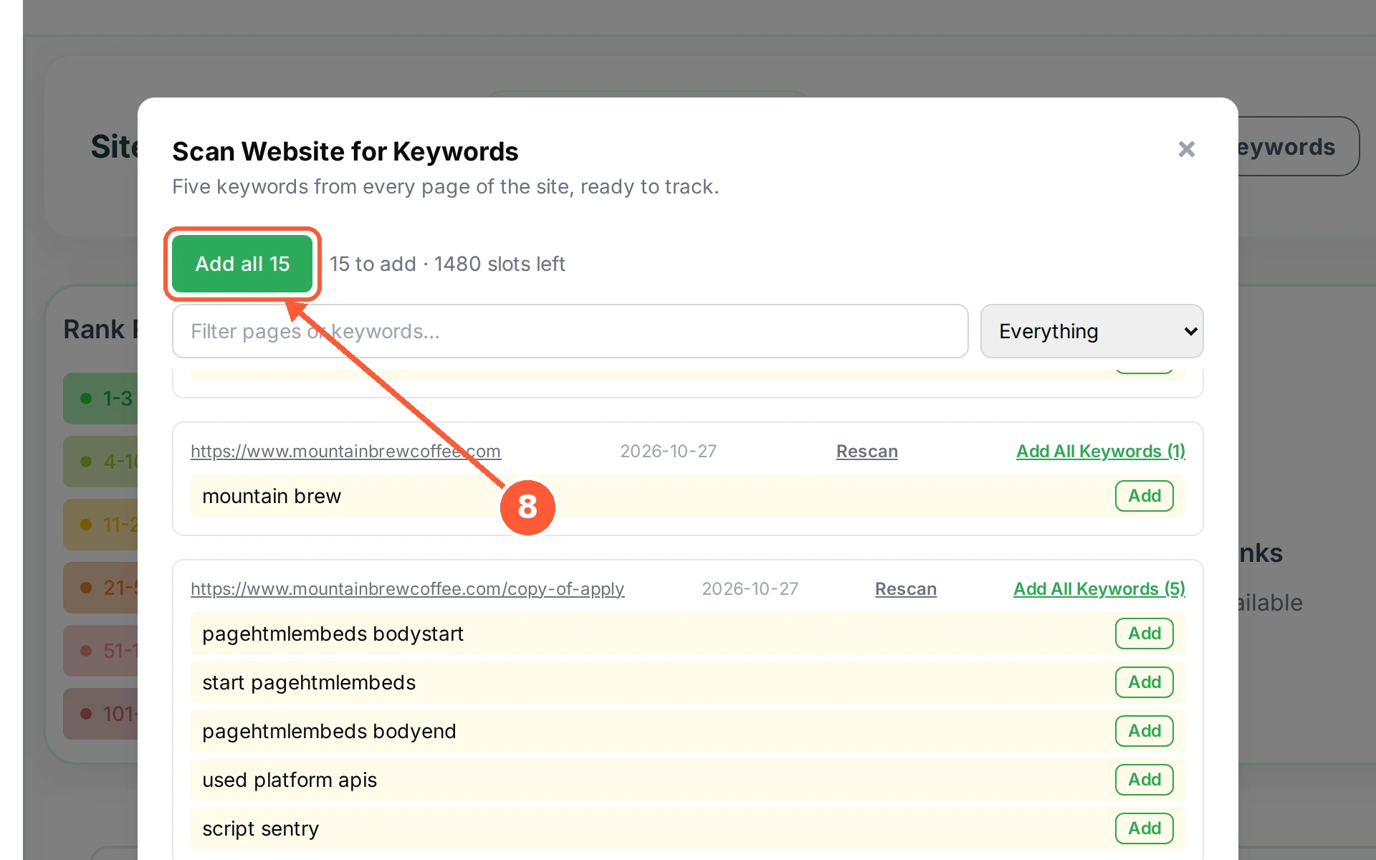Rescan the mountainbrewcoffee.com homepage
Screen dimensions: 1376x860
click(866, 451)
